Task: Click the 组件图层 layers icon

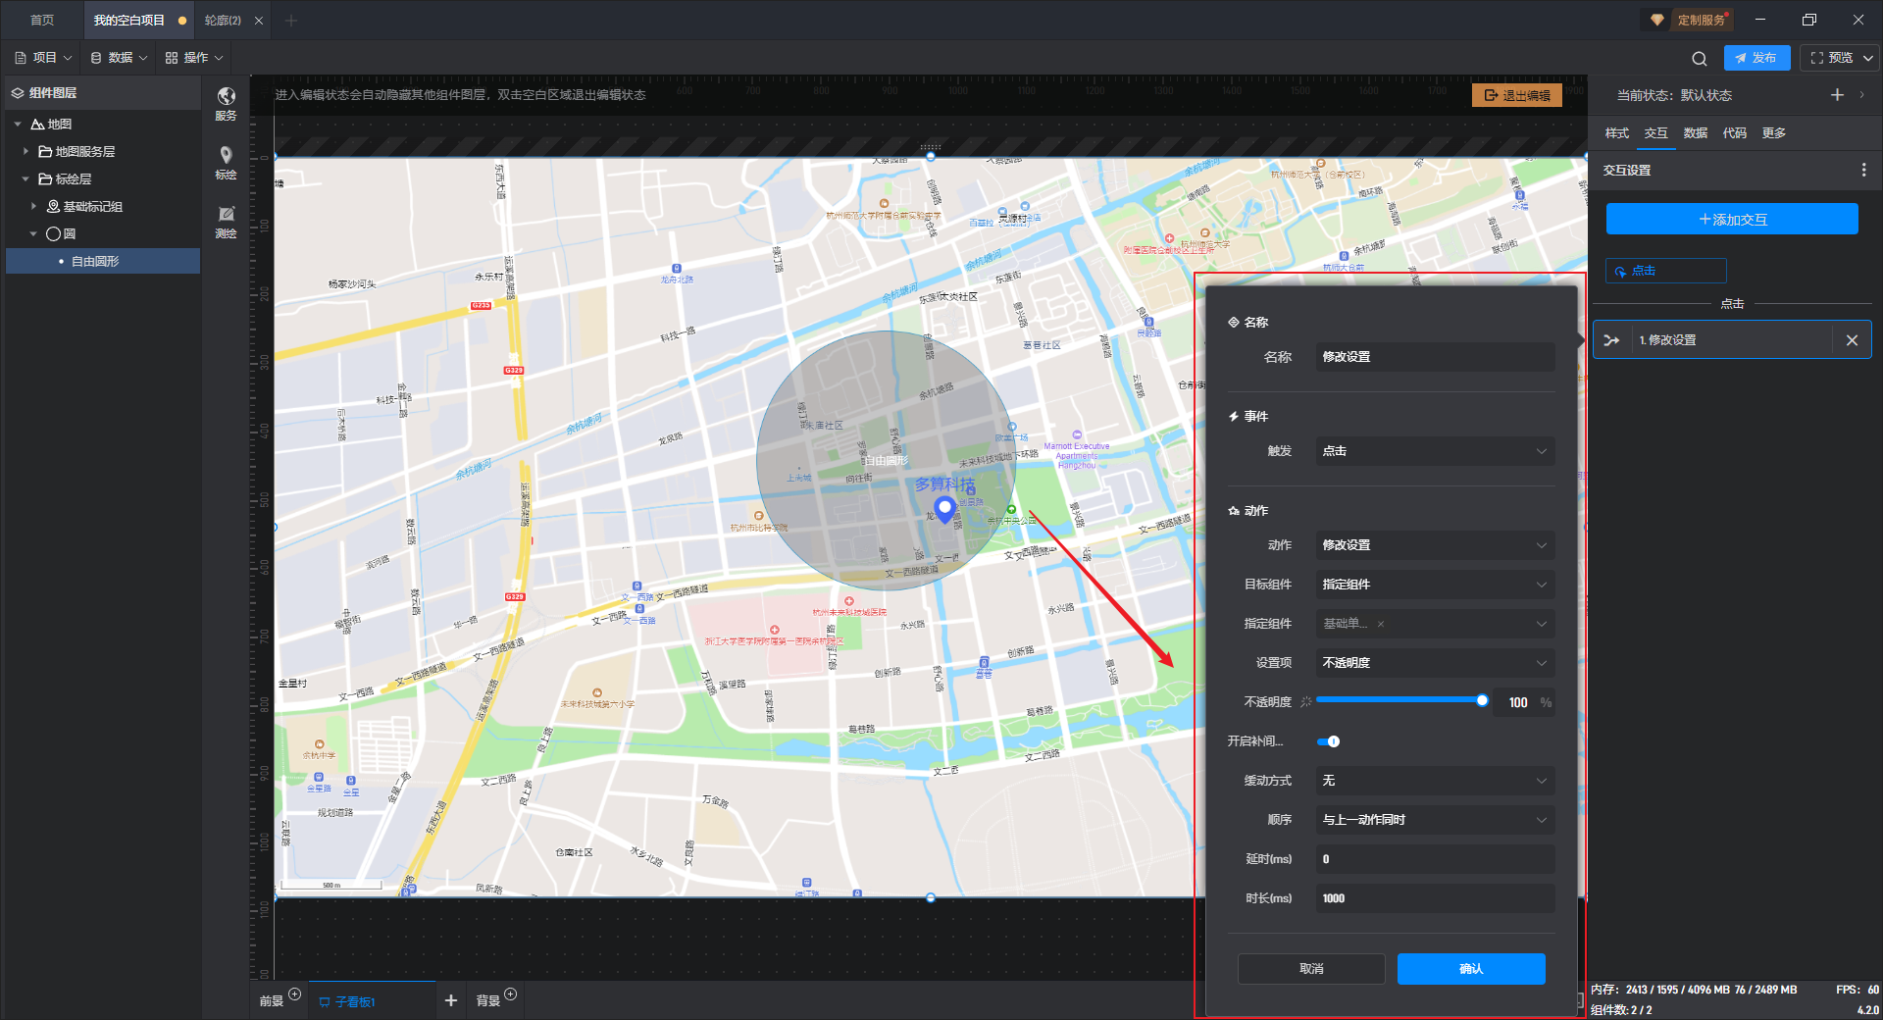Action: coord(18,93)
